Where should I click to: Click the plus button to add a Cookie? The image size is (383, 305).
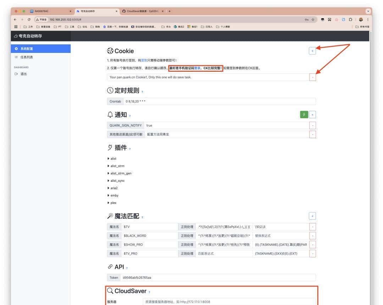(x=312, y=51)
